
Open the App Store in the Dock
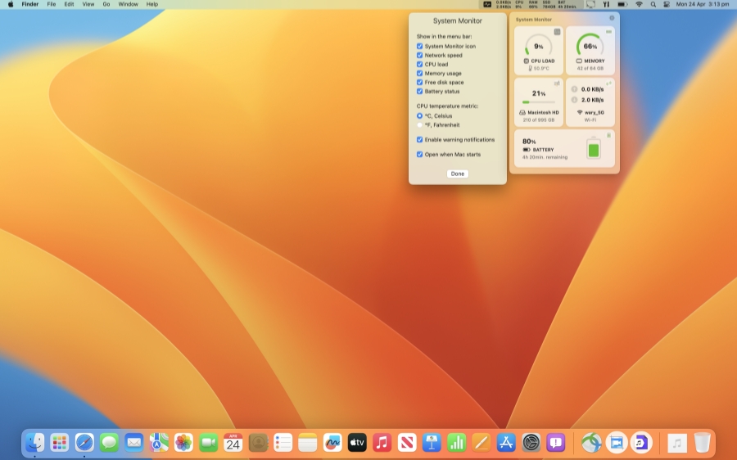coord(506,443)
